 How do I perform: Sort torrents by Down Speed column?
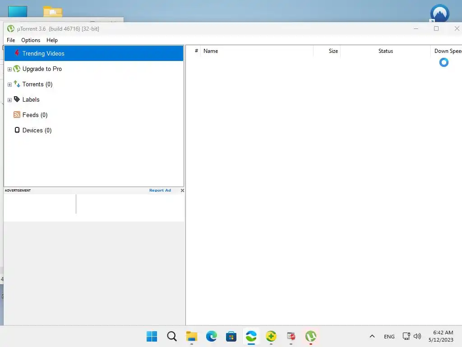tap(446, 51)
